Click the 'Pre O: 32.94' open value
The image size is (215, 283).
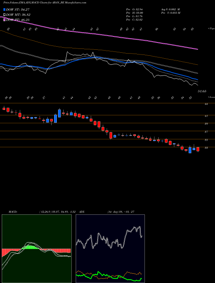point(134,9)
